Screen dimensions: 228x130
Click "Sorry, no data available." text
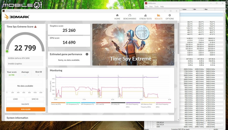69,60
